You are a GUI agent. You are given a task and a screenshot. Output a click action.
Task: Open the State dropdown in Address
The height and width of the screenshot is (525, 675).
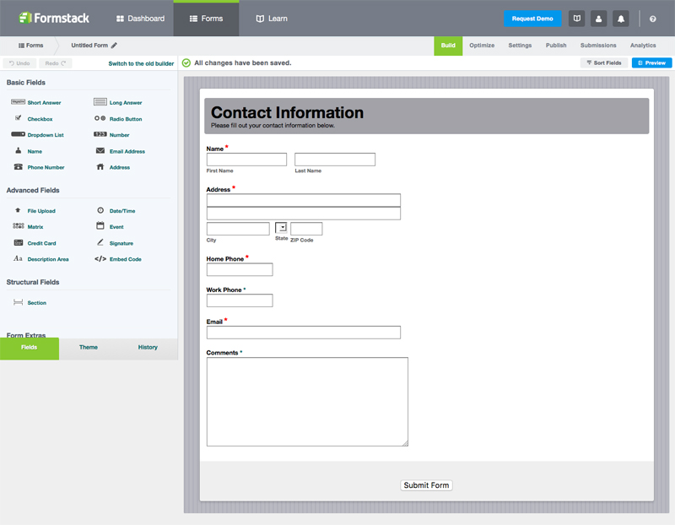tap(281, 227)
